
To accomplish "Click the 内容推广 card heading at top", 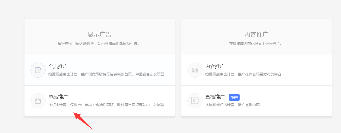I will (257, 34).
